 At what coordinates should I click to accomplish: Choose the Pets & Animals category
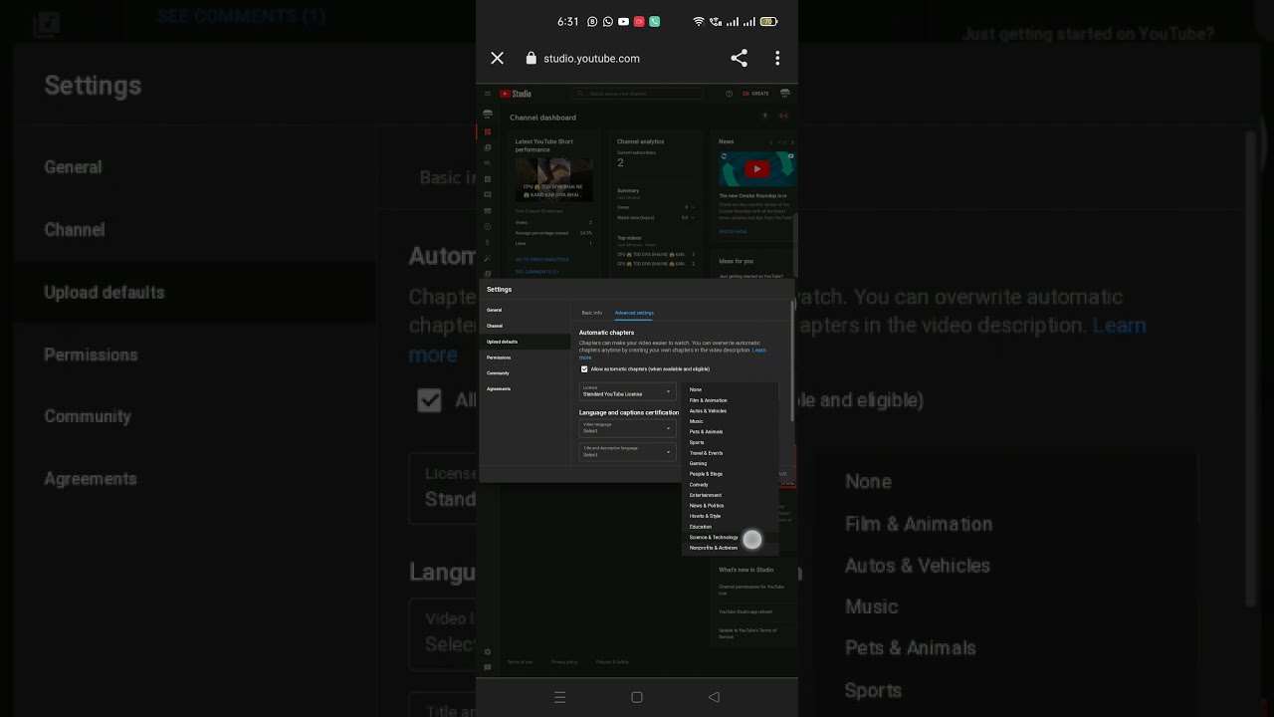731,432
